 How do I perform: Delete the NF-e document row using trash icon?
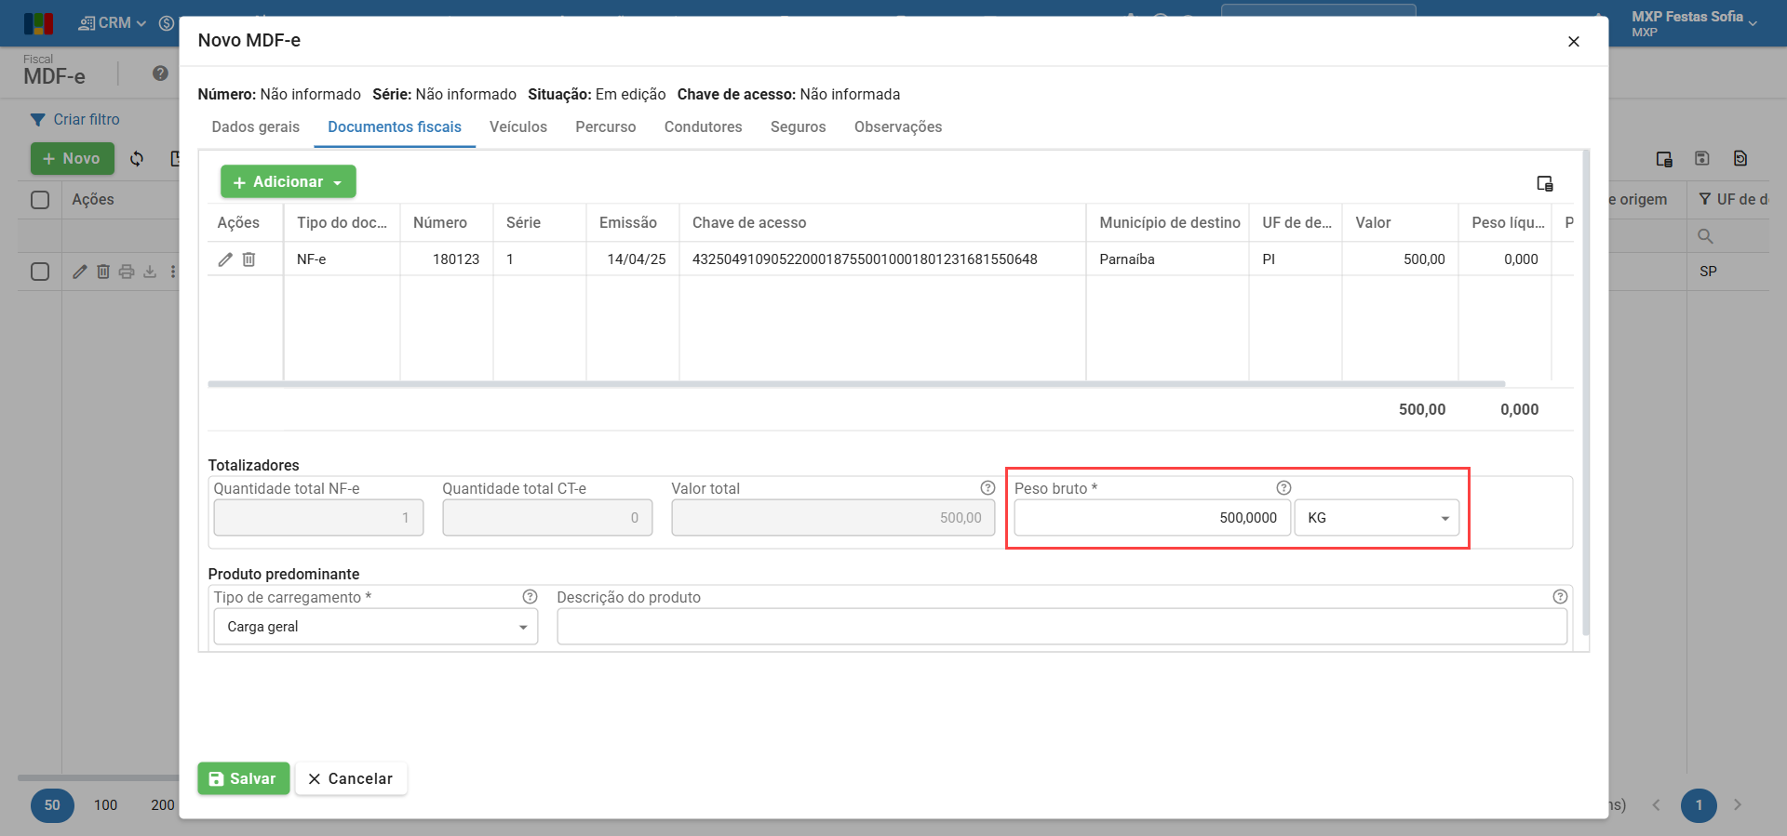coord(249,259)
